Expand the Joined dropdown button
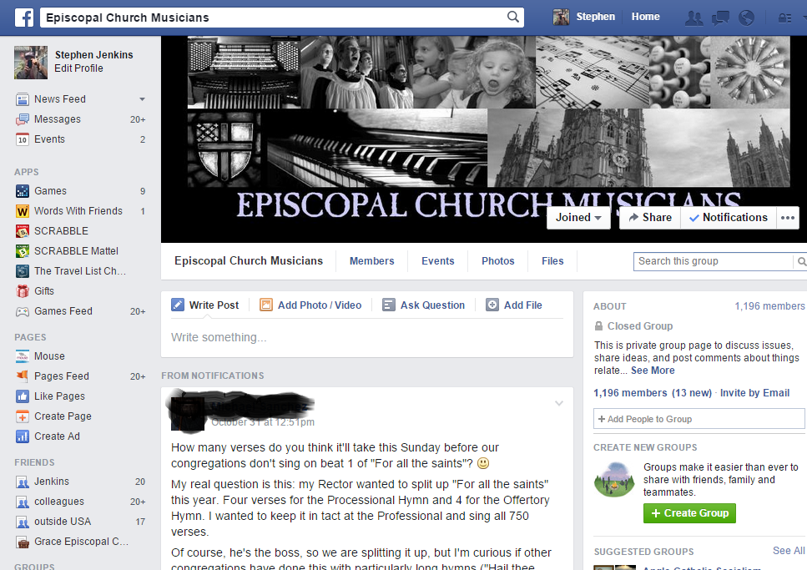This screenshot has height=570, width=807. pos(578,218)
